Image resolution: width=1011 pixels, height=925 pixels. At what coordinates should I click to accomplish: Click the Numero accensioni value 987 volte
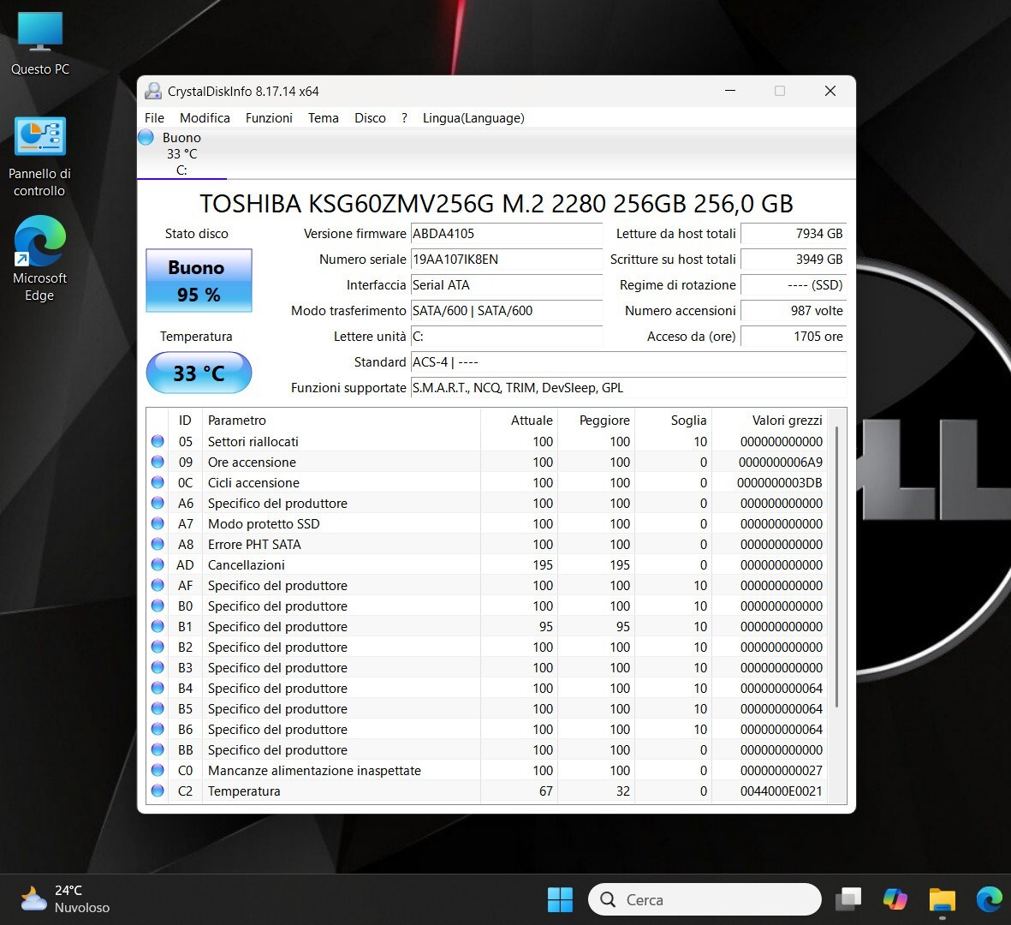pos(793,311)
